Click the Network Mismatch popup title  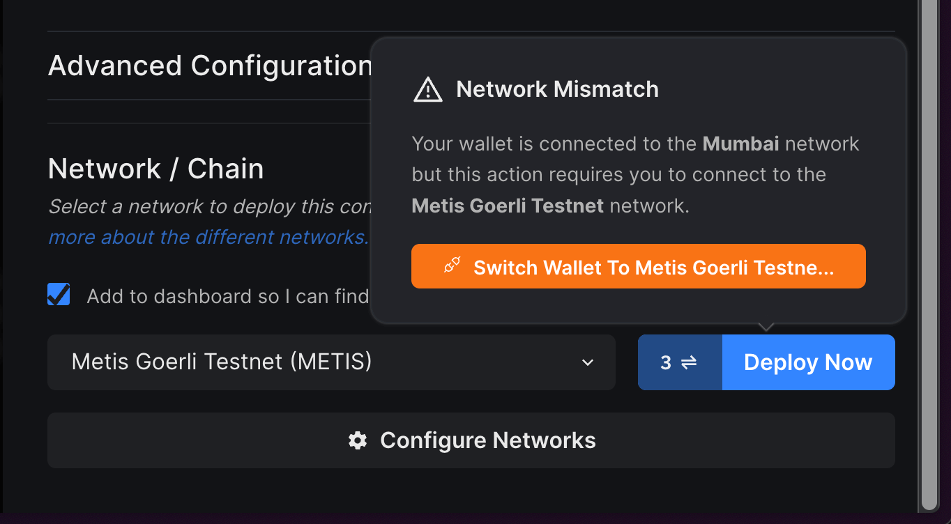click(x=557, y=89)
